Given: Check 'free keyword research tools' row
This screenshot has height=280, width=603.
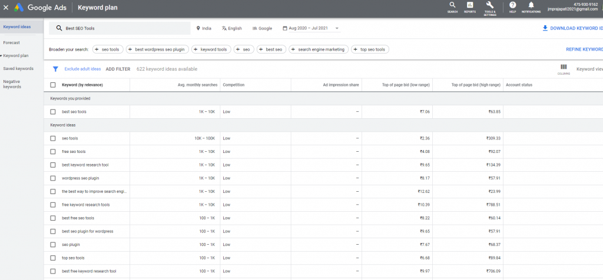Looking at the screenshot, I should [52, 205].
